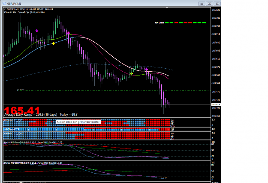Click the 'Close in 39s | Spread: 3pt' label

[x=24, y=12]
